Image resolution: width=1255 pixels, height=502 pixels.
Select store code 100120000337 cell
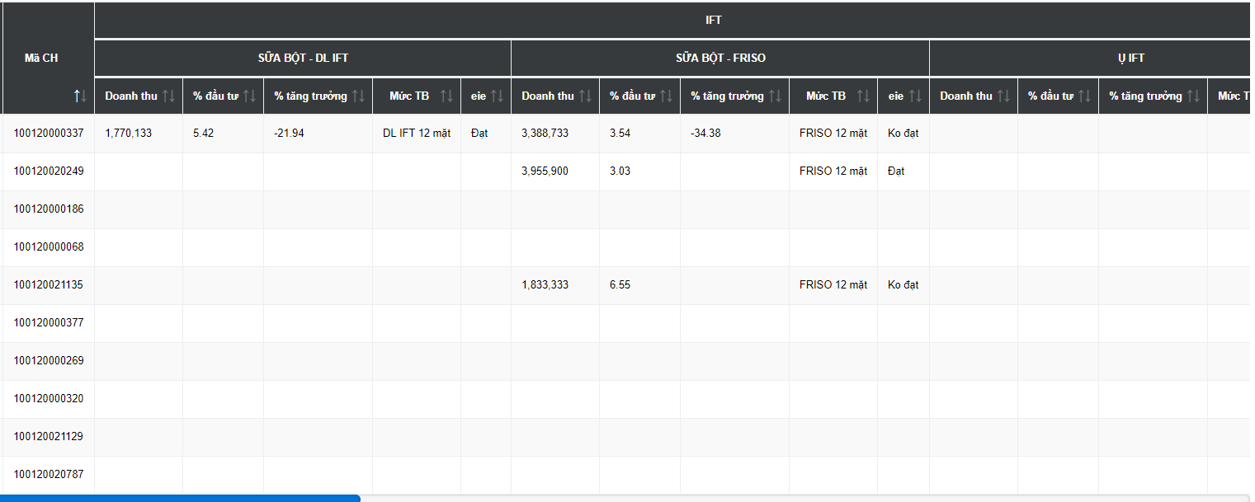49,134
